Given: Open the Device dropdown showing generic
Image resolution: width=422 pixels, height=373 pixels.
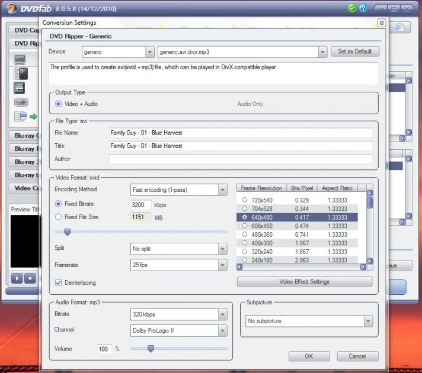Looking at the screenshot, I should (118, 52).
